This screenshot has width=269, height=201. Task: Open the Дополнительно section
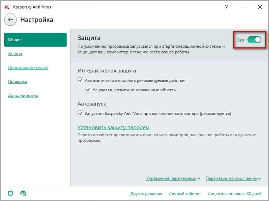[23, 95]
